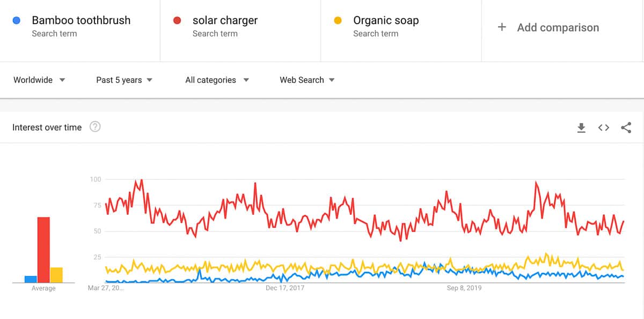
Task: Change the Web Search type dropdown
Action: [307, 80]
